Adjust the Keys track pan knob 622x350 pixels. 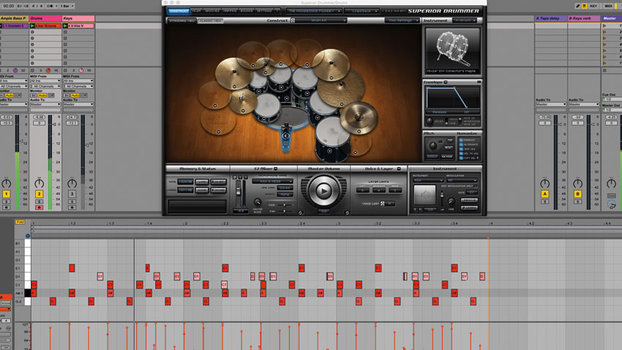click(x=72, y=183)
